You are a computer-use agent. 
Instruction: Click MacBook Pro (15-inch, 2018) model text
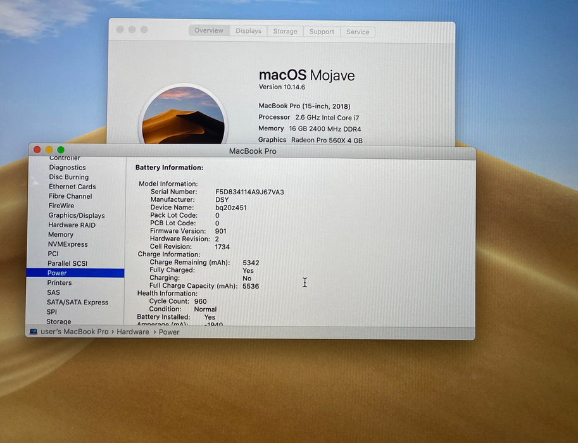click(305, 106)
